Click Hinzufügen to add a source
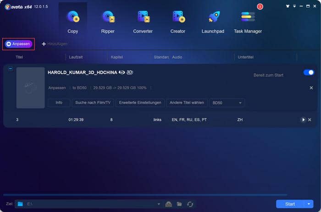Screen dimensions: 321x212 click(55, 44)
